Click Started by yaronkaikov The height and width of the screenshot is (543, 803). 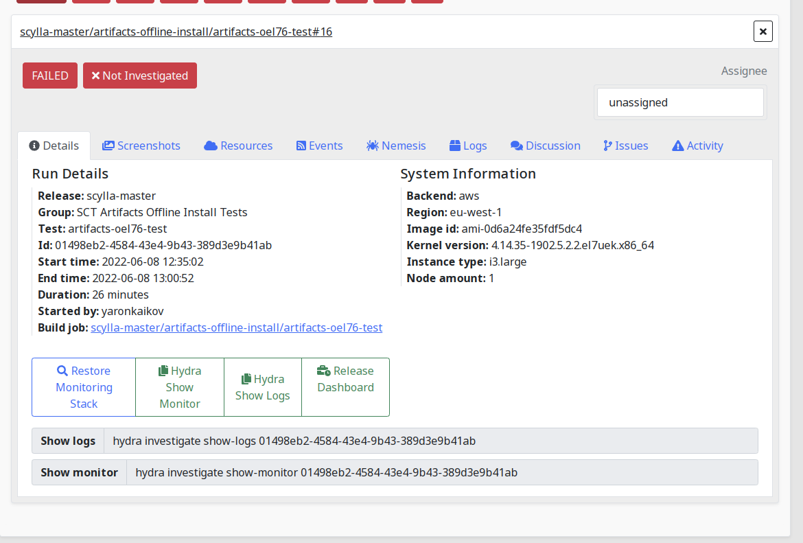(101, 311)
